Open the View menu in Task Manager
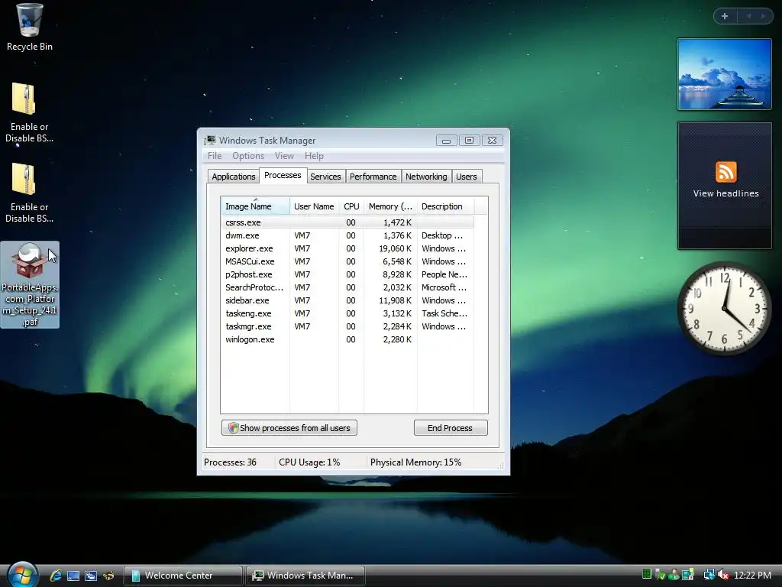 [284, 156]
